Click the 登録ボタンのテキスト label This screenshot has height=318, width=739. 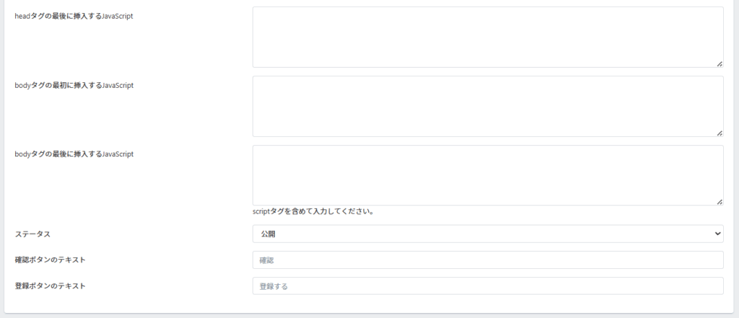[x=50, y=286]
